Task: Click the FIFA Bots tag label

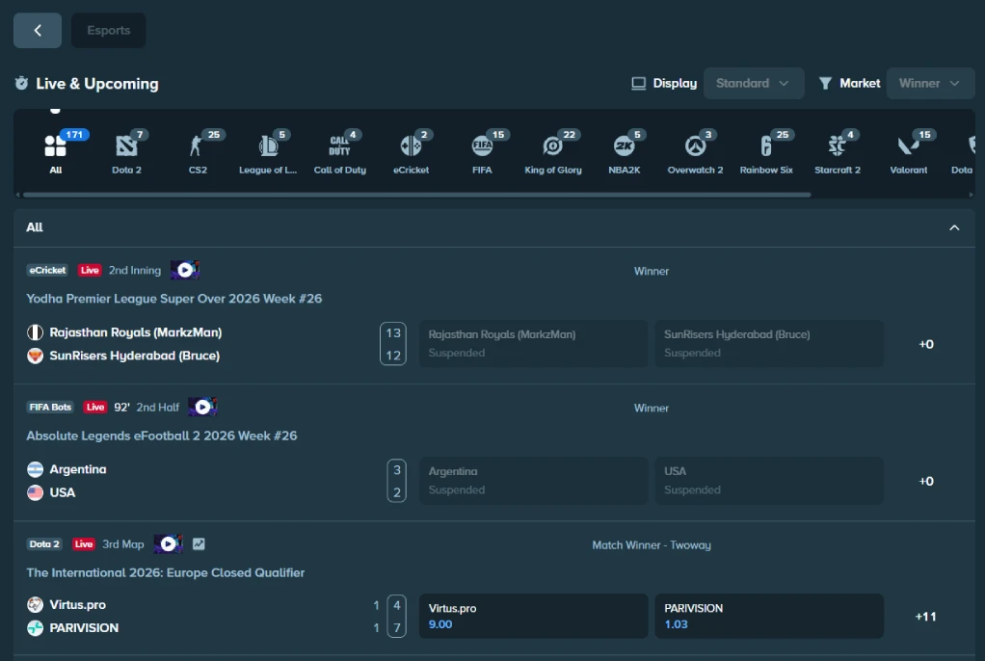Action: click(x=50, y=408)
